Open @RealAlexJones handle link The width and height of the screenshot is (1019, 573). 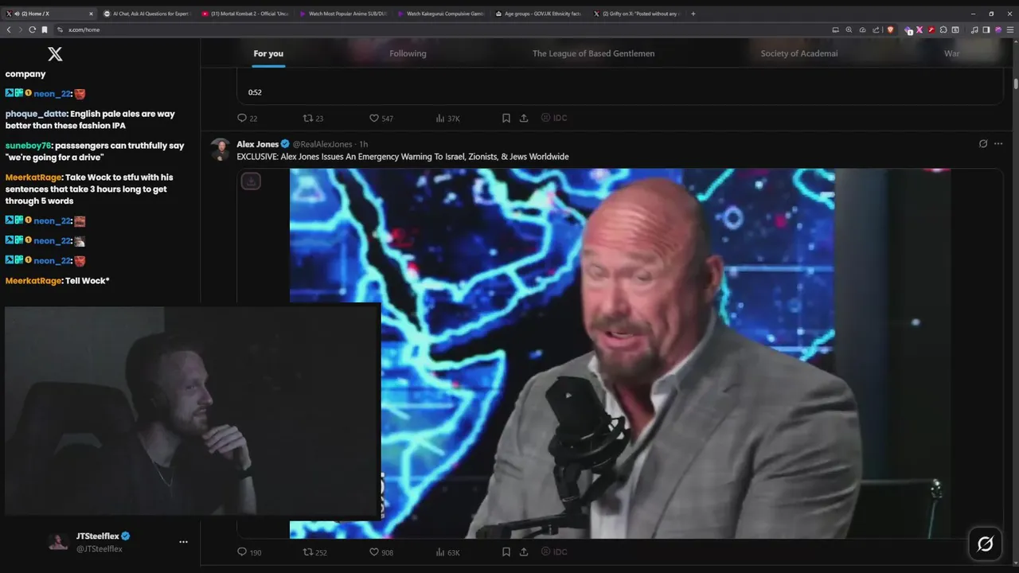click(x=322, y=144)
